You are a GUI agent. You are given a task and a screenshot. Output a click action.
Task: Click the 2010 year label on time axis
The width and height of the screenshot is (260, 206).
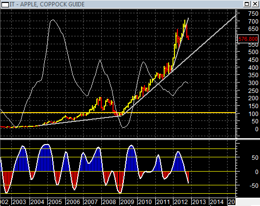[145, 202]
